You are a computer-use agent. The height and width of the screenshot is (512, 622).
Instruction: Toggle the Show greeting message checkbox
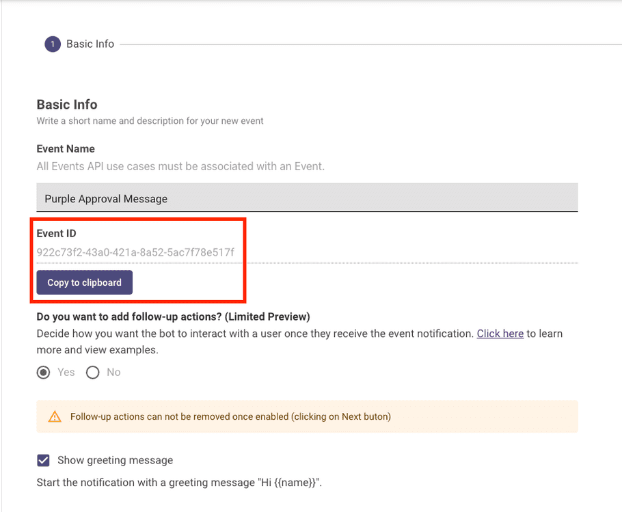[x=43, y=461]
